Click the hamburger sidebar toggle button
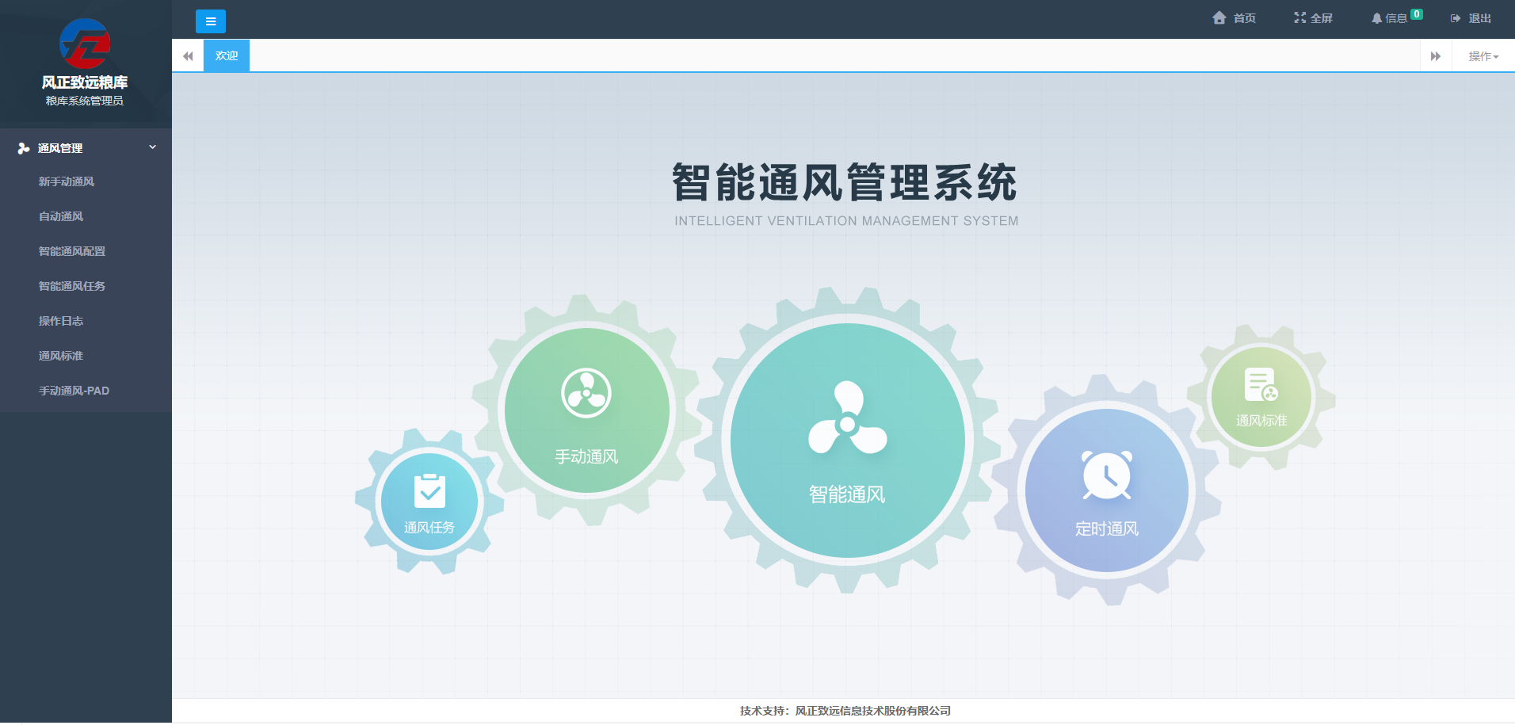This screenshot has height=725, width=1515. (x=210, y=21)
